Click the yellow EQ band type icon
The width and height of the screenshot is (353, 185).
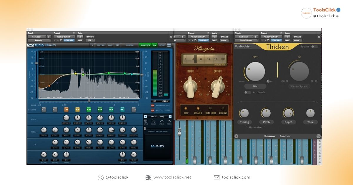click(77, 110)
